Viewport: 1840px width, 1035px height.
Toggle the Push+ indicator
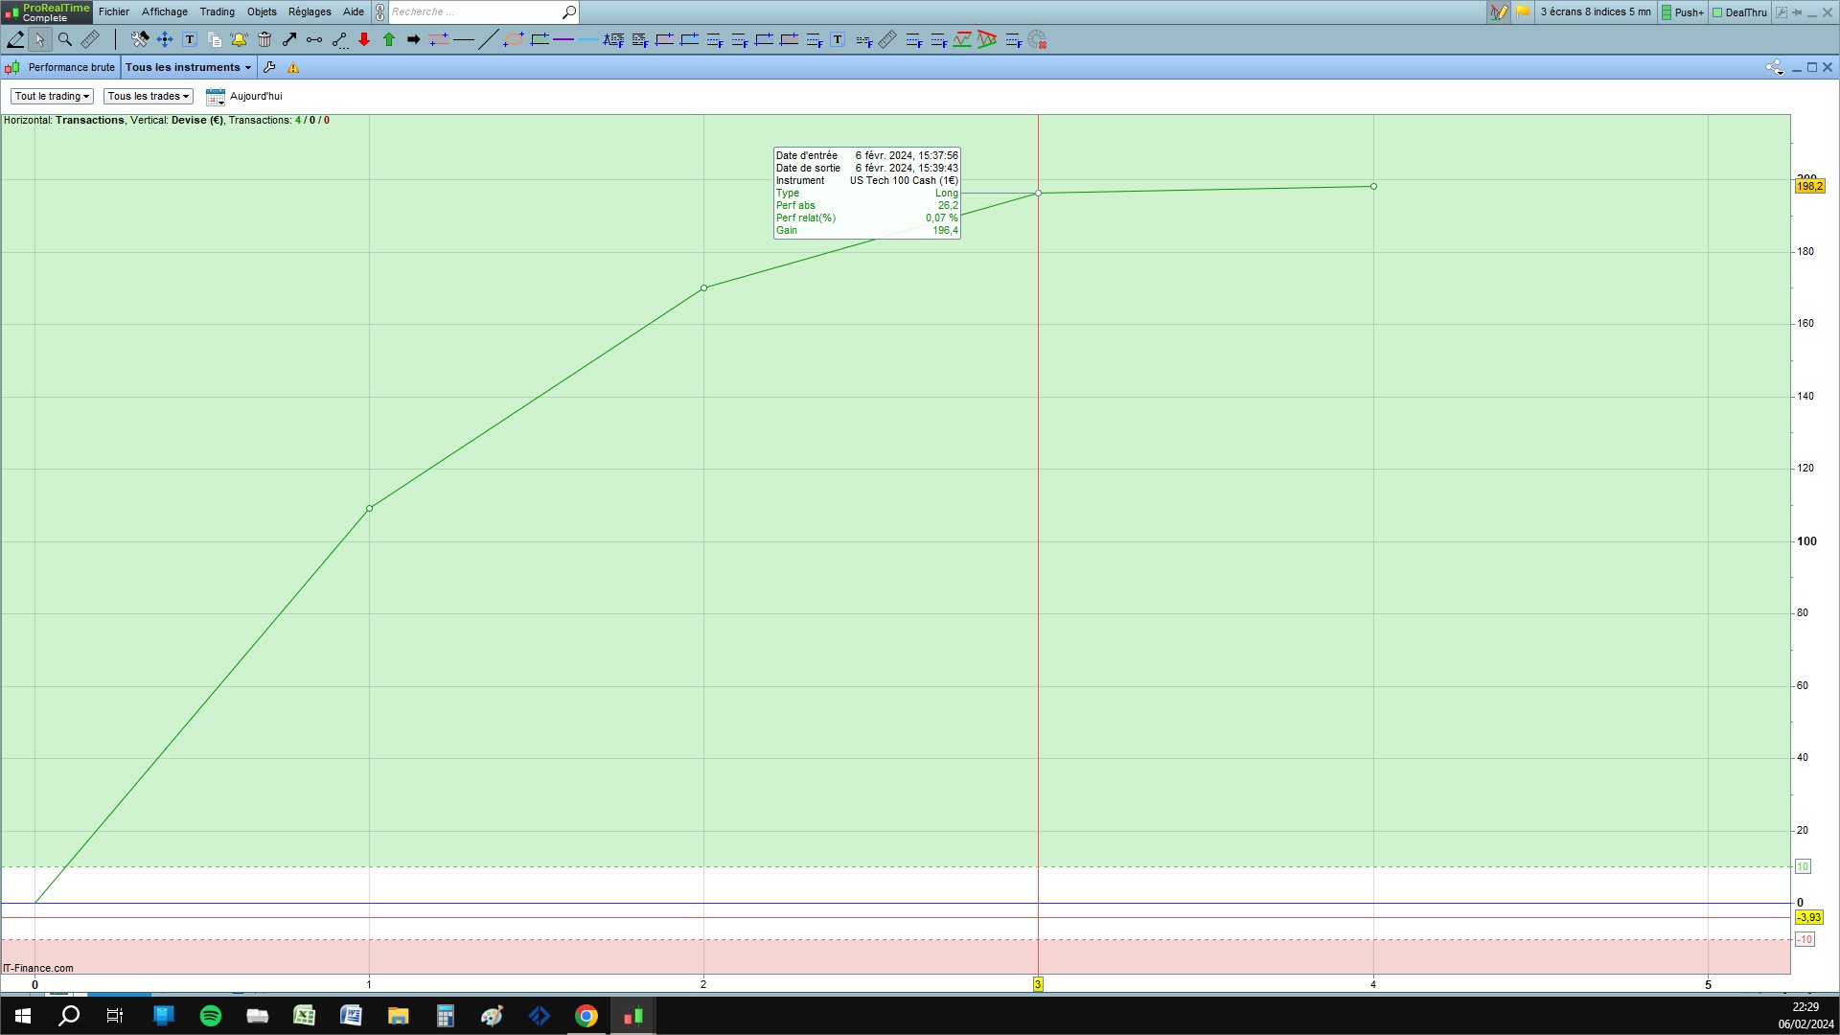(x=1682, y=12)
